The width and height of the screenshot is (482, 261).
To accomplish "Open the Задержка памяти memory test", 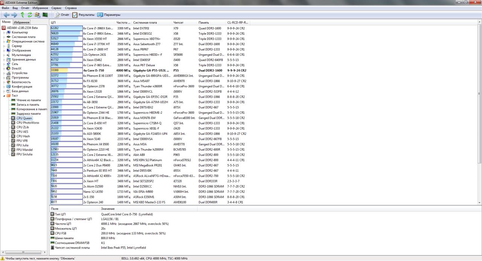I will [28, 114].
